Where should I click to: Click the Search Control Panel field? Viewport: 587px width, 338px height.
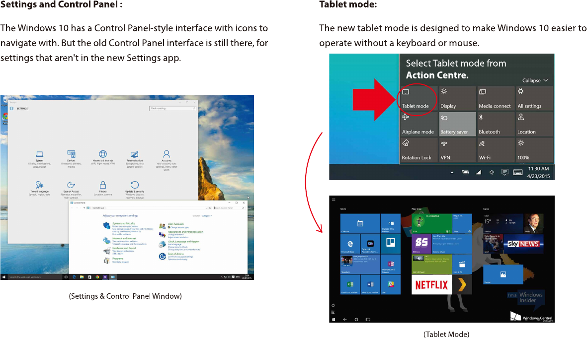coord(230,208)
